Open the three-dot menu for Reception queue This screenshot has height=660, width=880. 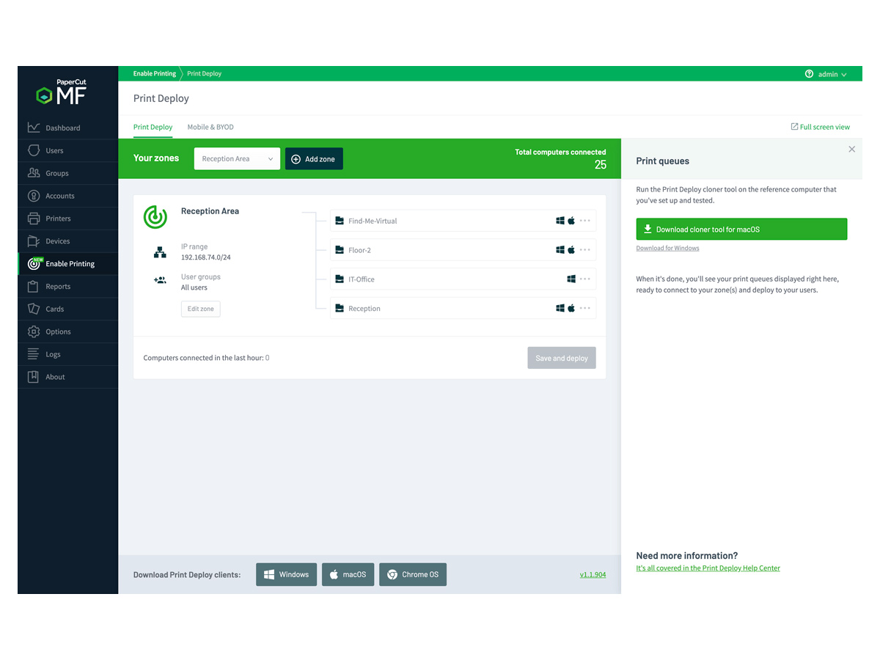click(x=584, y=309)
